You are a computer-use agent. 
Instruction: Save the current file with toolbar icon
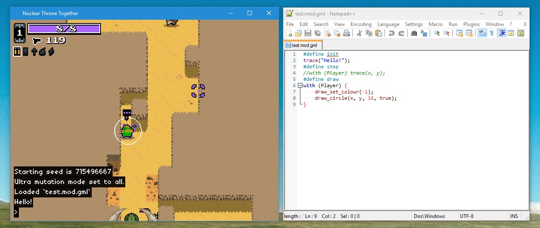tap(308, 34)
